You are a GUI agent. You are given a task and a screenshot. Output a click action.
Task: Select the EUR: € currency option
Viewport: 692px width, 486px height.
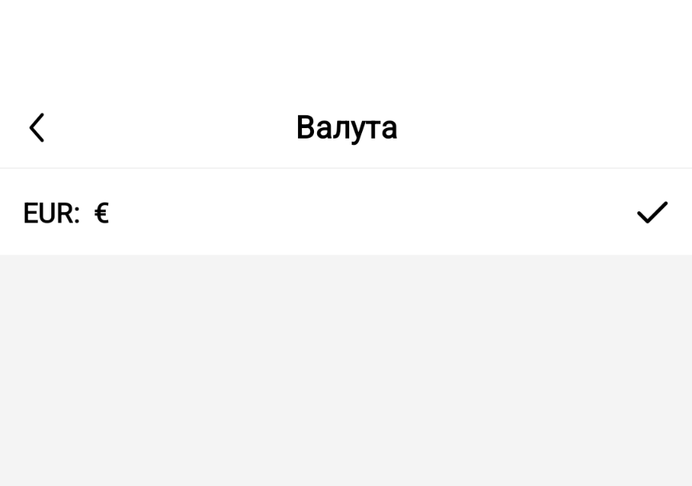coord(66,214)
